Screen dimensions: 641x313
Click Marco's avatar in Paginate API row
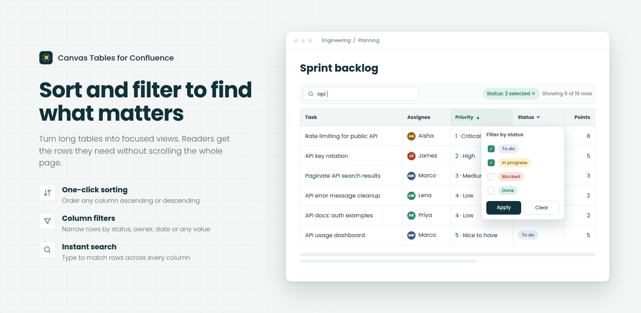point(411,176)
